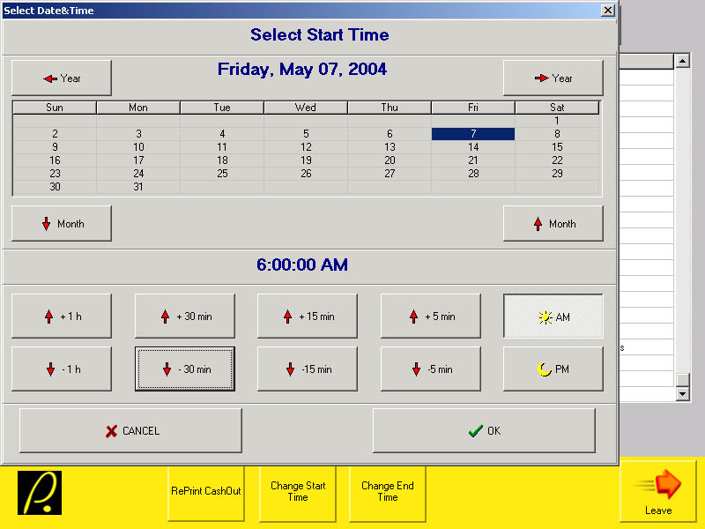705x529 pixels.
Task: Pick day 26 under Wed column
Action: point(306,174)
